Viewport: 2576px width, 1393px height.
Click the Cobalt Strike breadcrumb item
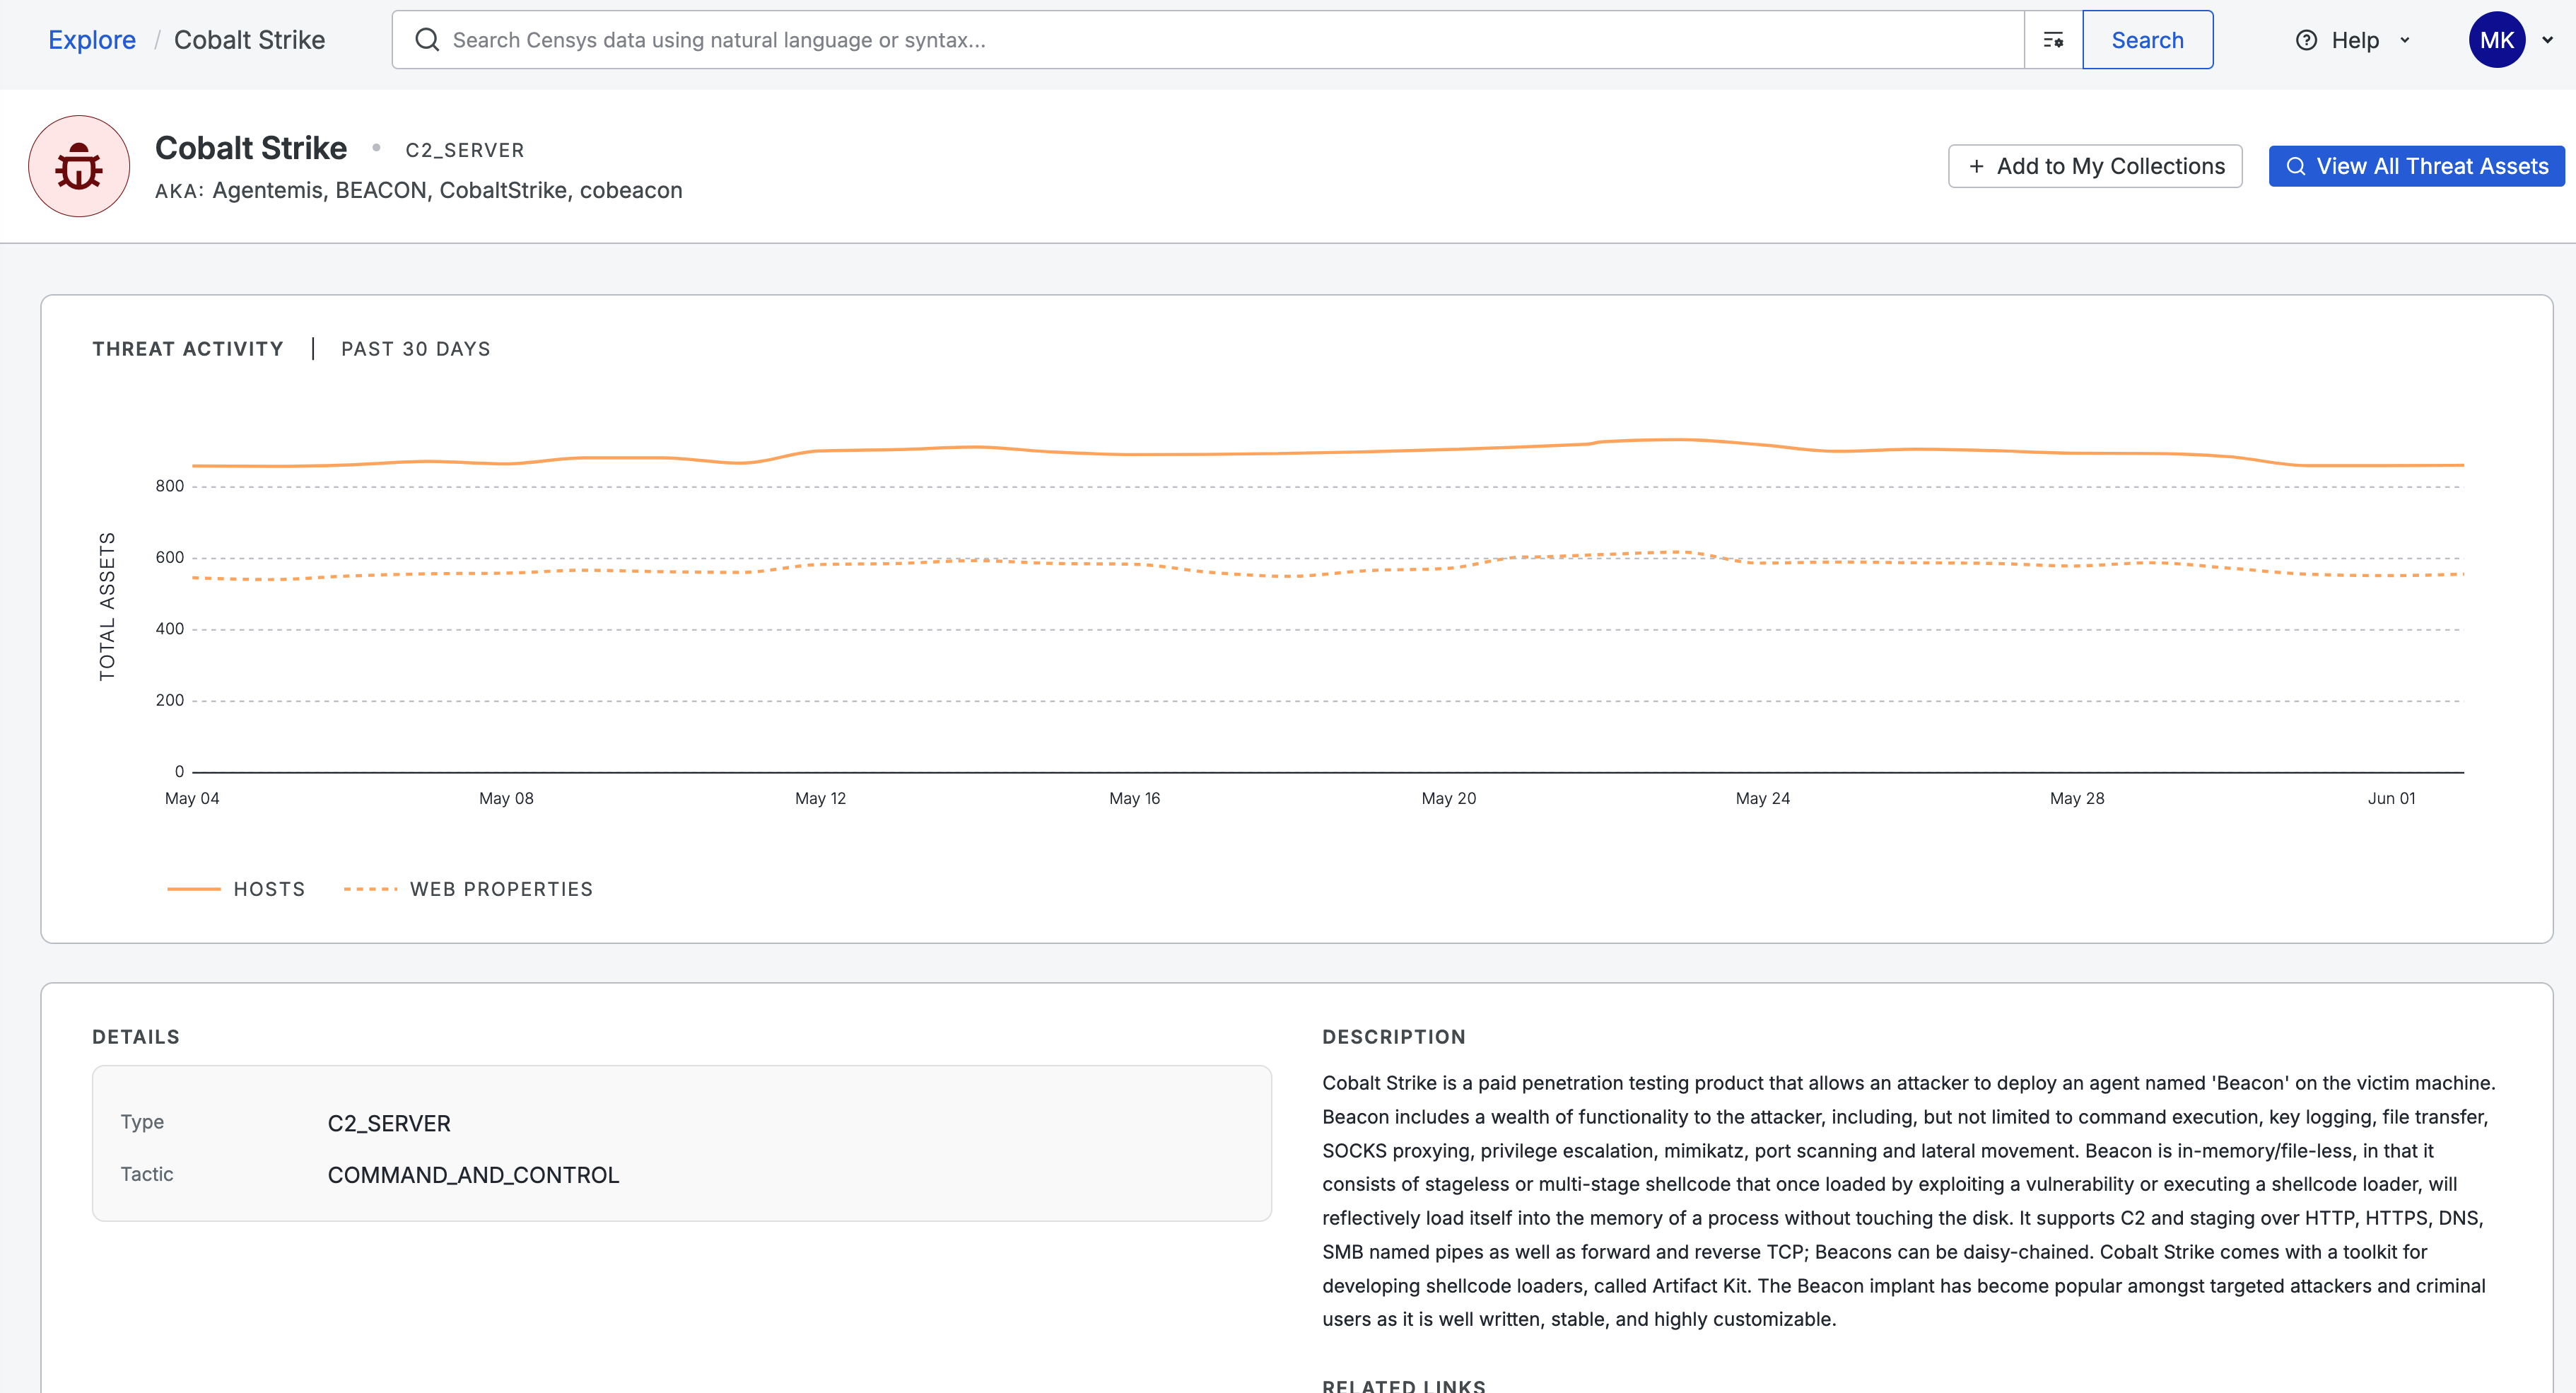pyautogui.click(x=249, y=40)
